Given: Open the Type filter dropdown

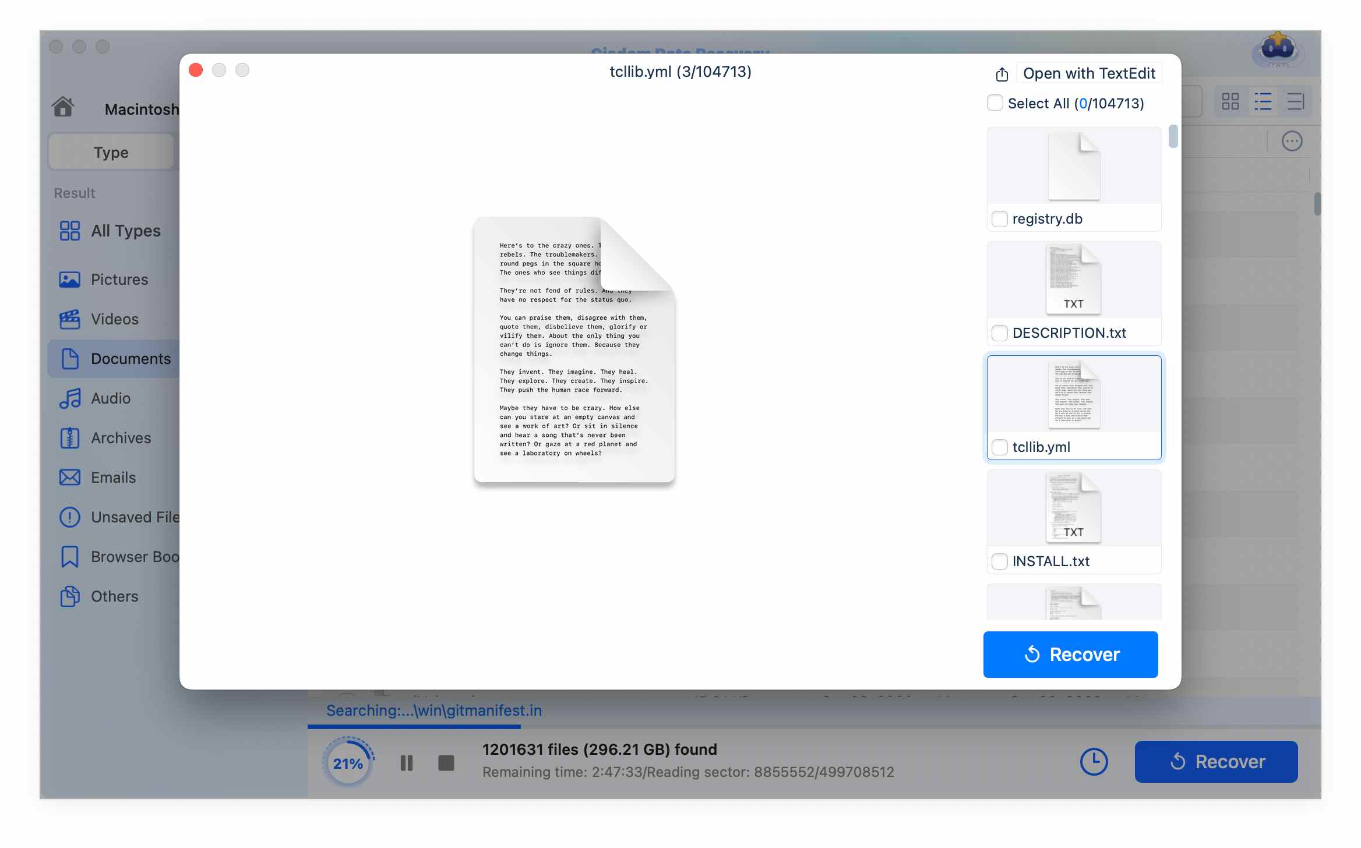Looking at the screenshot, I should point(110,152).
